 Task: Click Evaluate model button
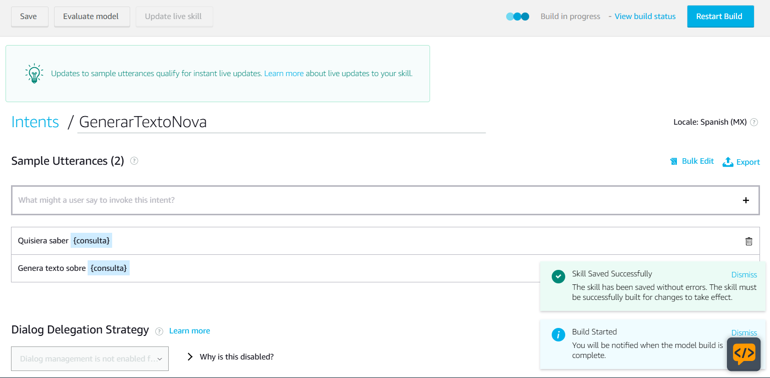[x=91, y=17]
